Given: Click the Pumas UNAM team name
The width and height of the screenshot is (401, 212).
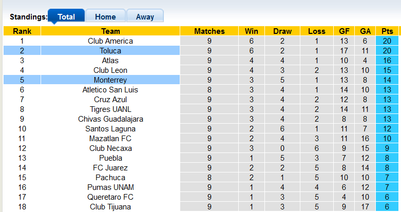Looking at the screenshot, I should [110, 187].
